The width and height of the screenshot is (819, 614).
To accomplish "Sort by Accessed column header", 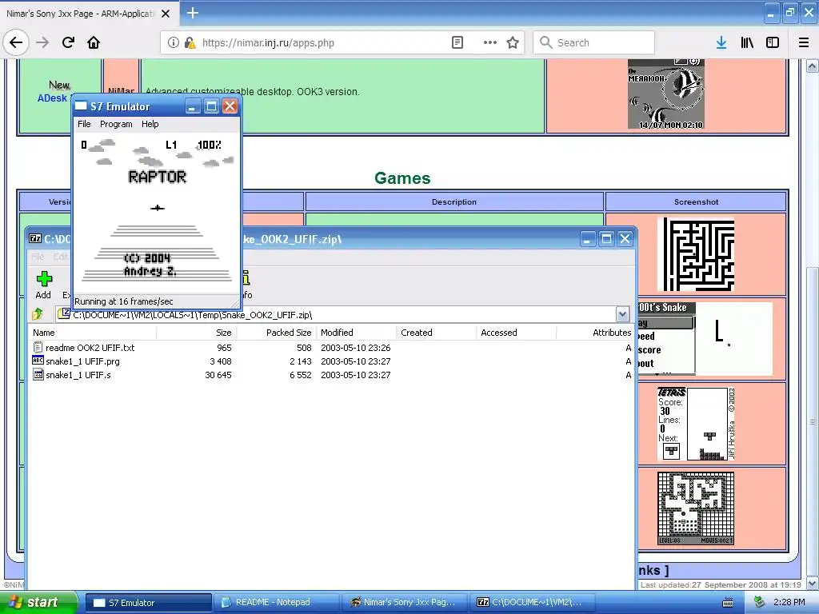I will pyautogui.click(x=516, y=333).
